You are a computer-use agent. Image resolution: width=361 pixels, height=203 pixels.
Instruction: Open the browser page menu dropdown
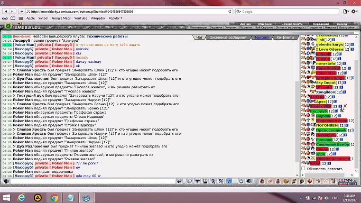(x=346, y=11)
